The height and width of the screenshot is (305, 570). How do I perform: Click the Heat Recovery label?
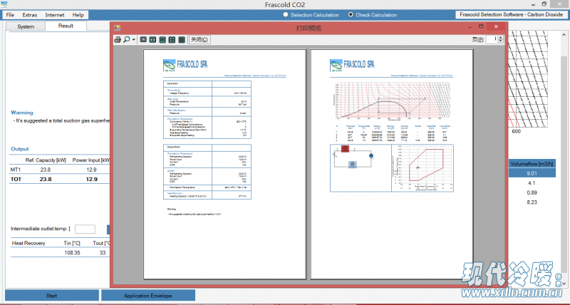[28, 243]
